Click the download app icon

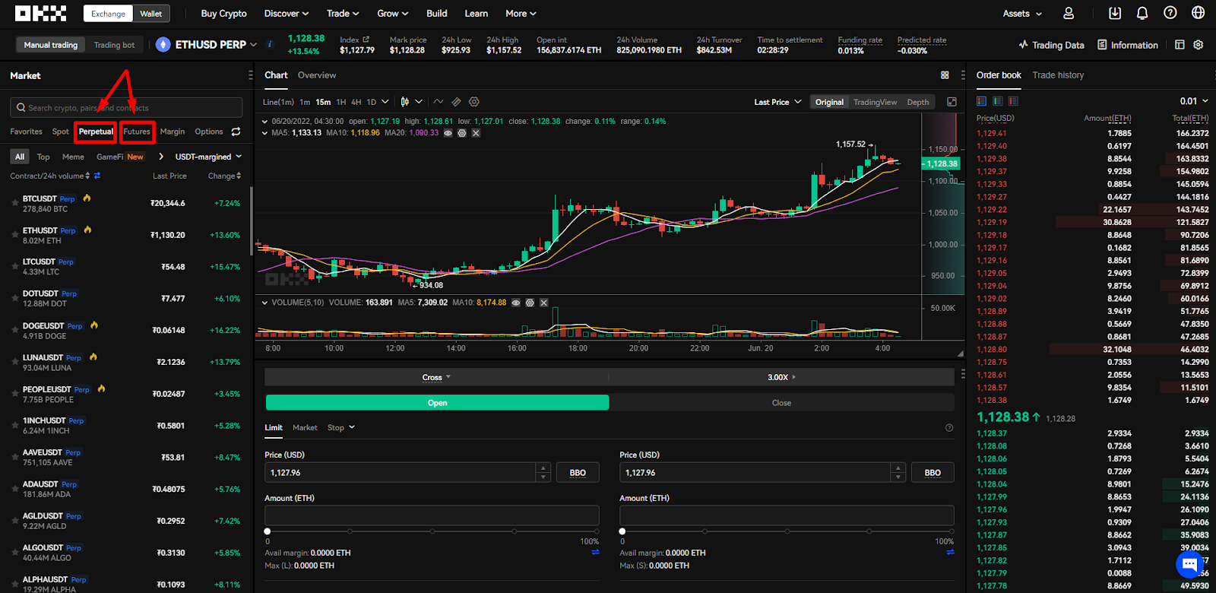pyautogui.click(x=1115, y=14)
